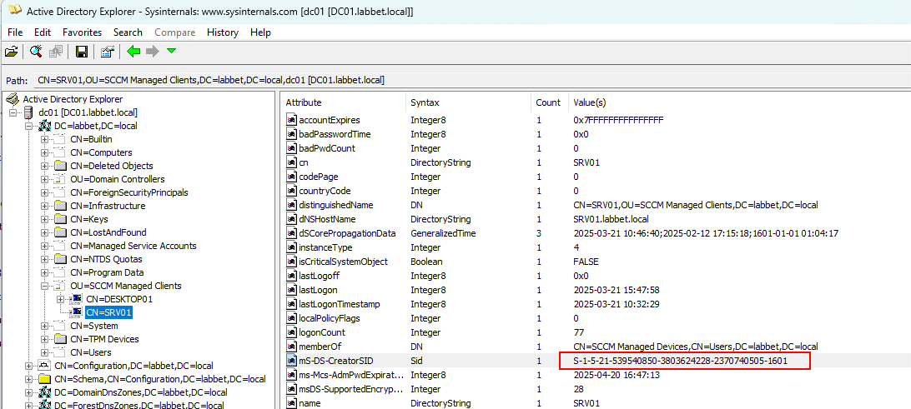Expand the CN=Builtin node
Viewport: 911px width, 409px height.
click(44, 139)
